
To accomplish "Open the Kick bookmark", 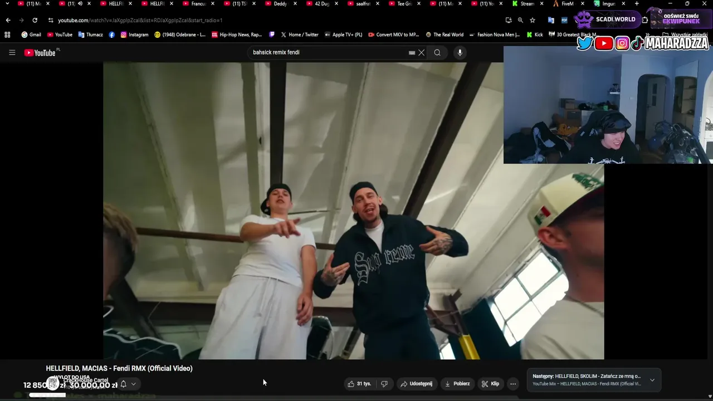I will coord(535,35).
